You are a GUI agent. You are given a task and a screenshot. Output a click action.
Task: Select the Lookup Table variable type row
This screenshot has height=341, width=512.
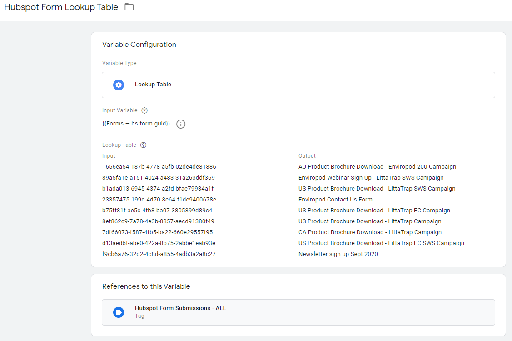tap(298, 85)
